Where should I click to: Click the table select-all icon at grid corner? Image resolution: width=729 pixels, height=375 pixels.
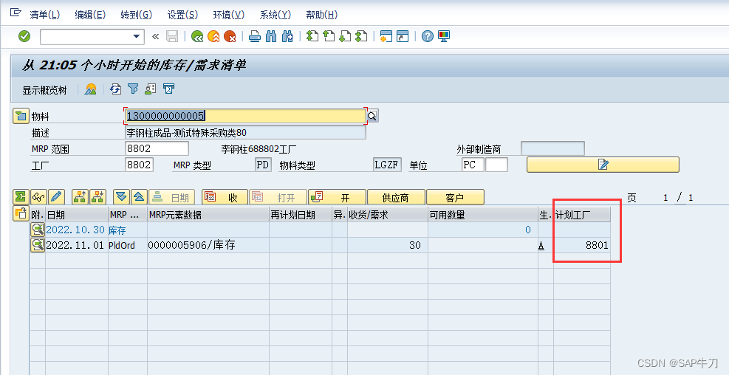(21, 214)
